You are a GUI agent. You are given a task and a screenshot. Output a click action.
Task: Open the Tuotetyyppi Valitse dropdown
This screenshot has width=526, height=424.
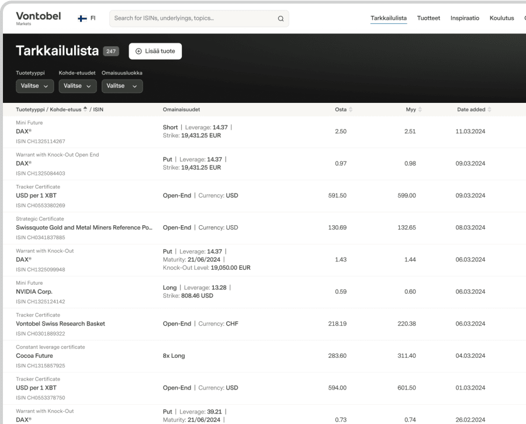[x=34, y=86]
